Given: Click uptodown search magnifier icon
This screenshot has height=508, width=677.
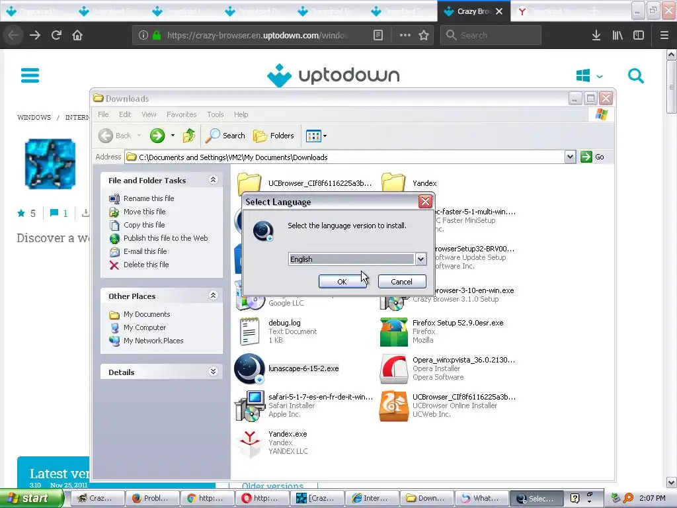Looking at the screenshot, I should (635, 75).
